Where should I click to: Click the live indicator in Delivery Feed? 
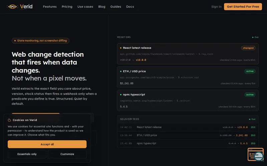tap(252, 119)
